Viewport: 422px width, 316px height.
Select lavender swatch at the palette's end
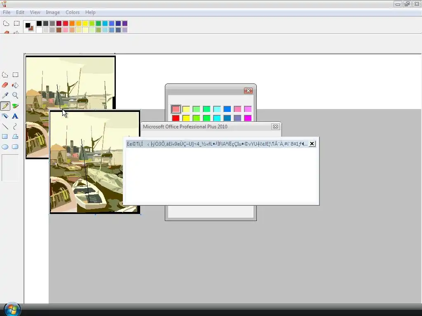pyautogui.click(x=125, y=30)
